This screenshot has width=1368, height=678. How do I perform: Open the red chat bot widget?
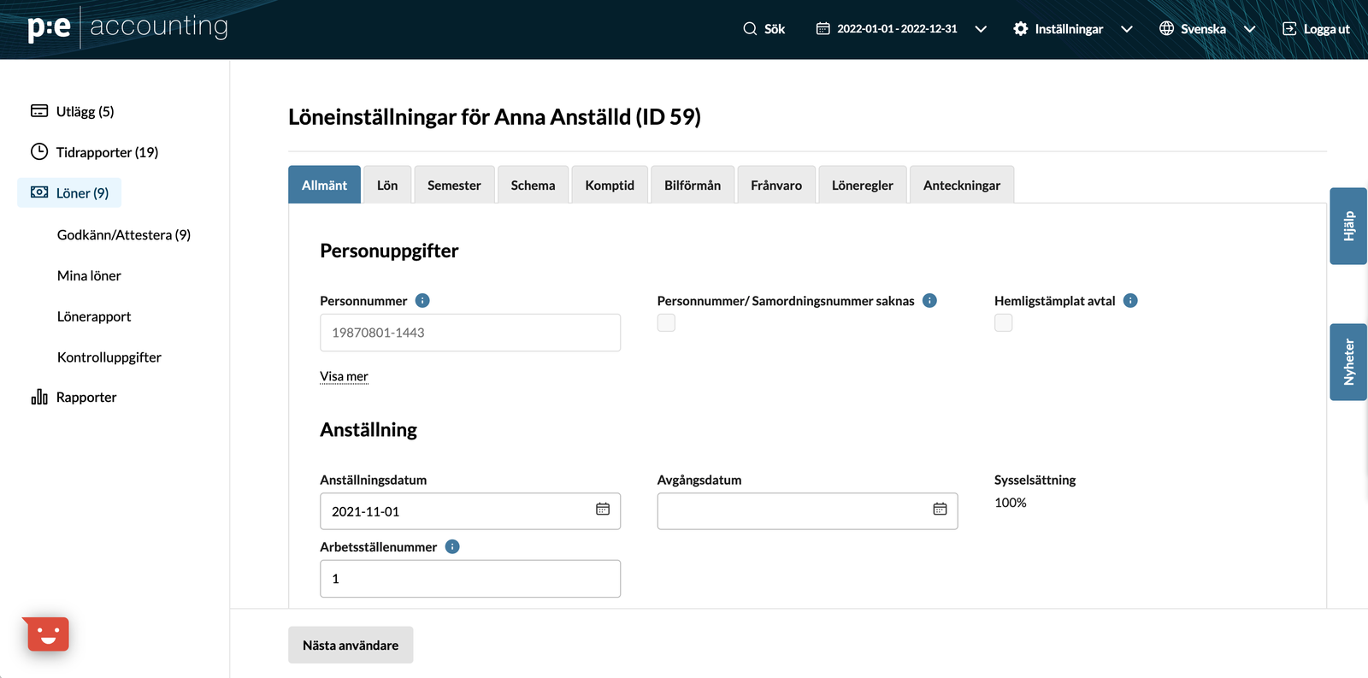point(47,634)
